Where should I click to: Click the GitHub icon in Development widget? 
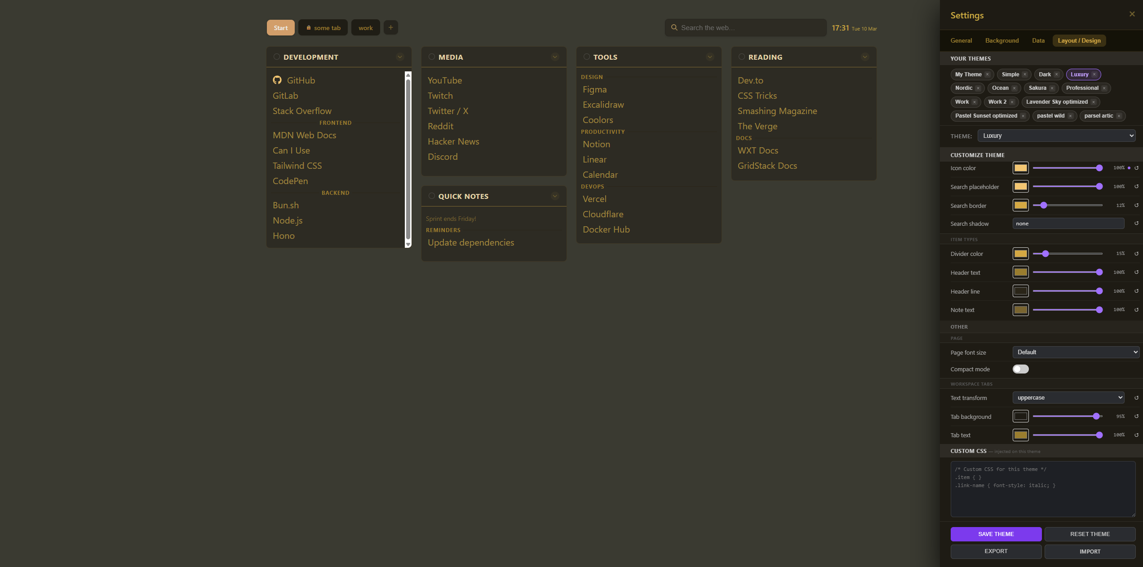click(277, 80)
